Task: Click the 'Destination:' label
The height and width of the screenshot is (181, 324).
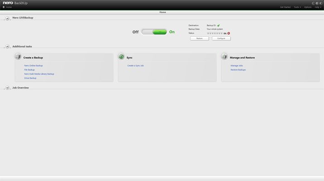Action: point(194,25)
